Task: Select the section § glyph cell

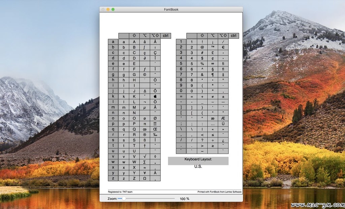Action: pyautogui.click(x=213, y=69)
